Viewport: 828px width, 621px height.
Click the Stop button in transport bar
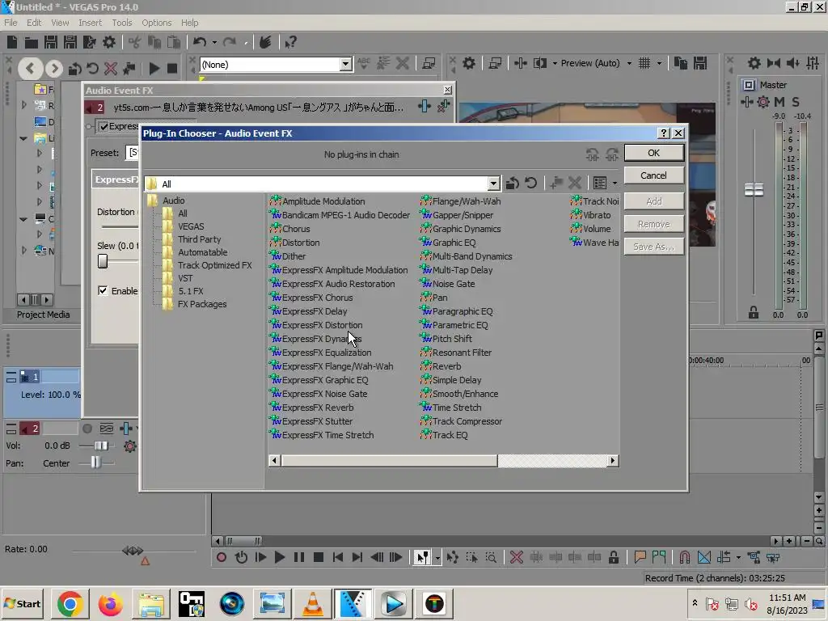(318, 557)
